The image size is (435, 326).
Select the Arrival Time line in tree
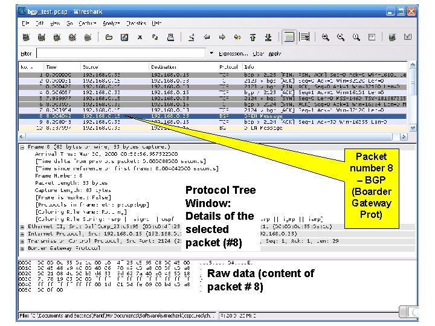106,154
